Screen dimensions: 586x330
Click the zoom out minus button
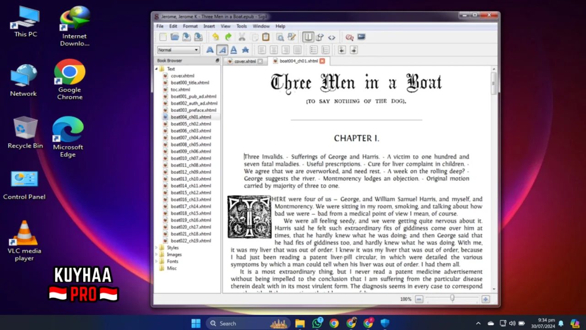pyautogui.click(x=419, y=299)
